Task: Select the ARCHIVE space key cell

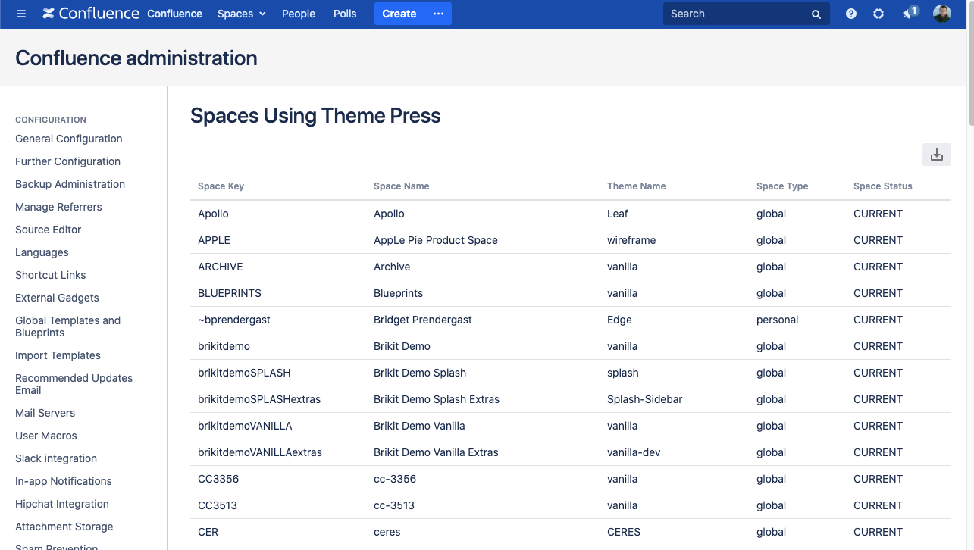Action: click(221, 267)
